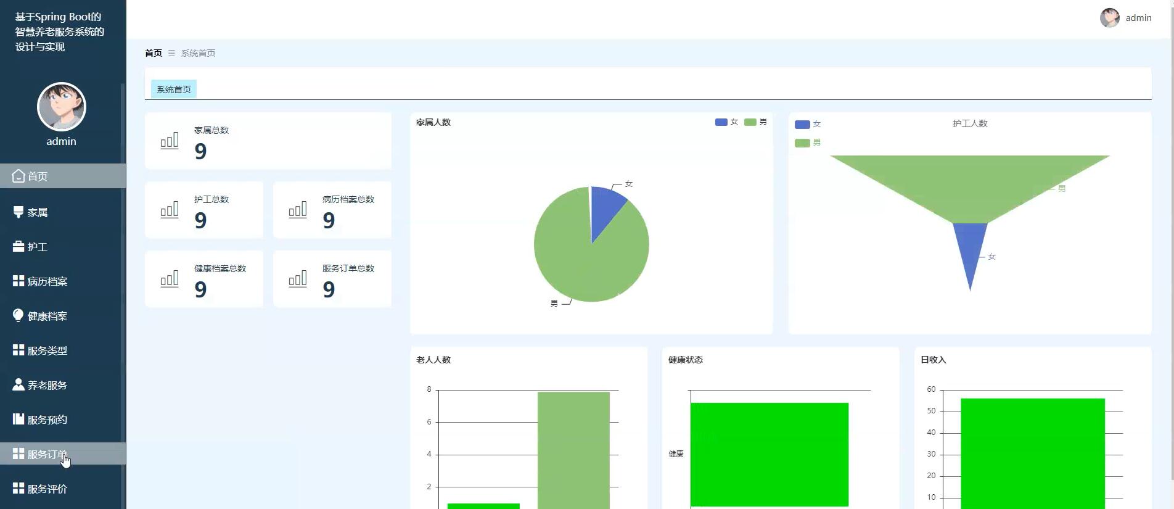Image resolution: width=1174 pixels, height=509 pixels.
Task: Open the admin user menu top right
Action: click(1125, 18)
